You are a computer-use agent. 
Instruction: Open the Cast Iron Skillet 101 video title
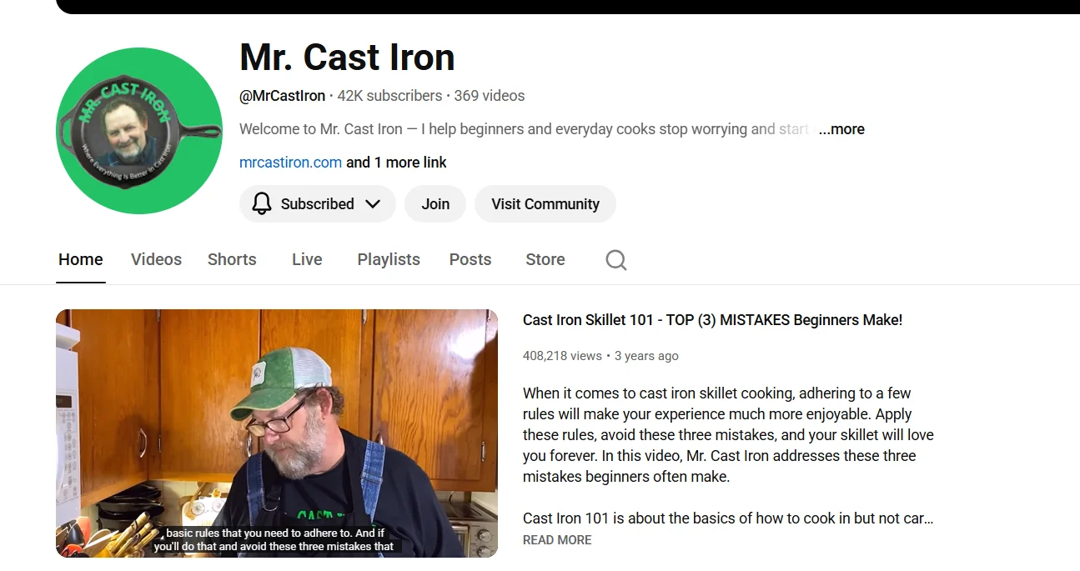712,320
